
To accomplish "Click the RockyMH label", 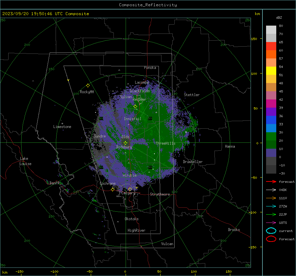I will click(x=87, y=92).
